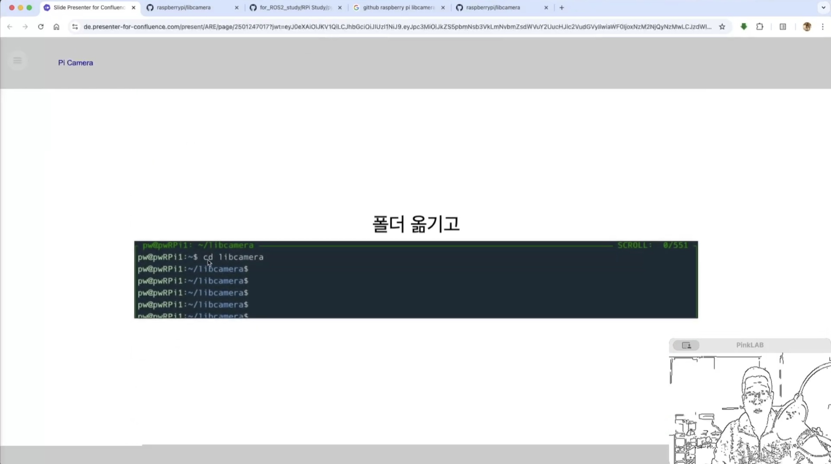831x464 pixels.
Task: Open Chrome three-dot menu
Action: pos(823,27)
